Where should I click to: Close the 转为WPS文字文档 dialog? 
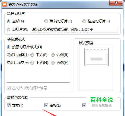click(116, 3)
